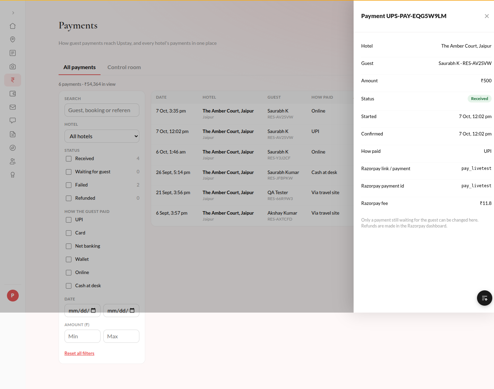This screenshot has height=389, width=494.
Task: Open the 7 Oct, 3:35 pm payment row
Action: point(252,114)
